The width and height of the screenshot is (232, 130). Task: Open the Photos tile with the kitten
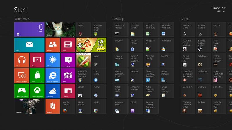[60, 29]
